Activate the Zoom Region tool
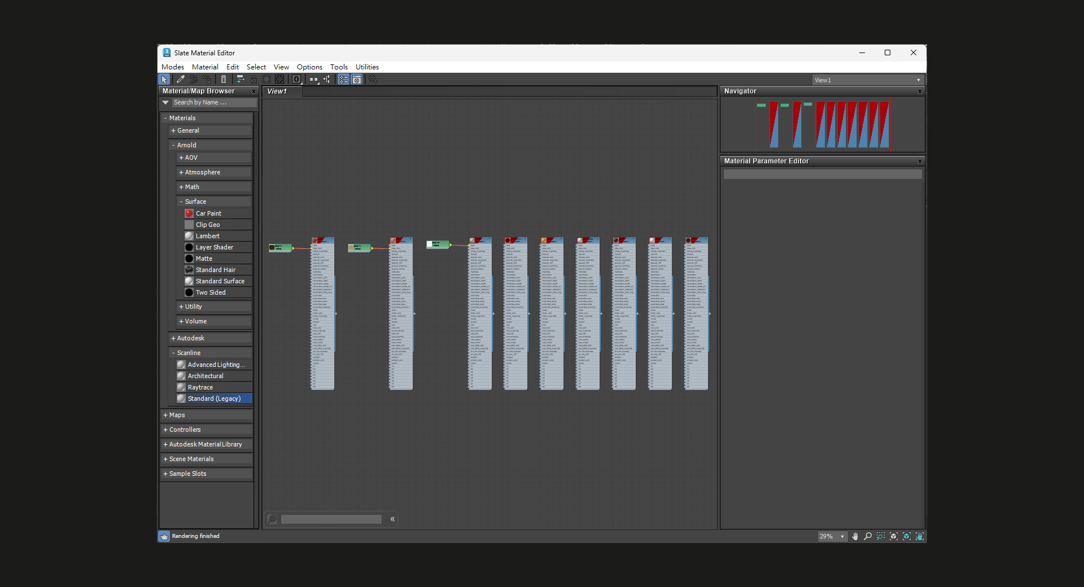This screenshot has height=587, width=1084. click(x=881, y=536)
